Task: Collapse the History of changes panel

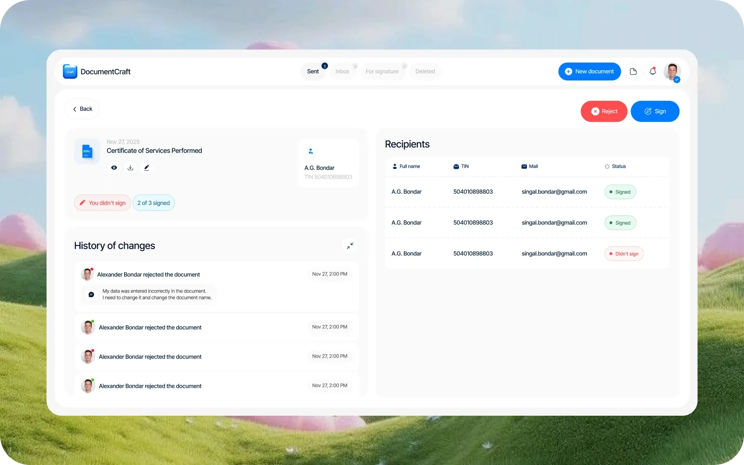Action: point(350,246)
